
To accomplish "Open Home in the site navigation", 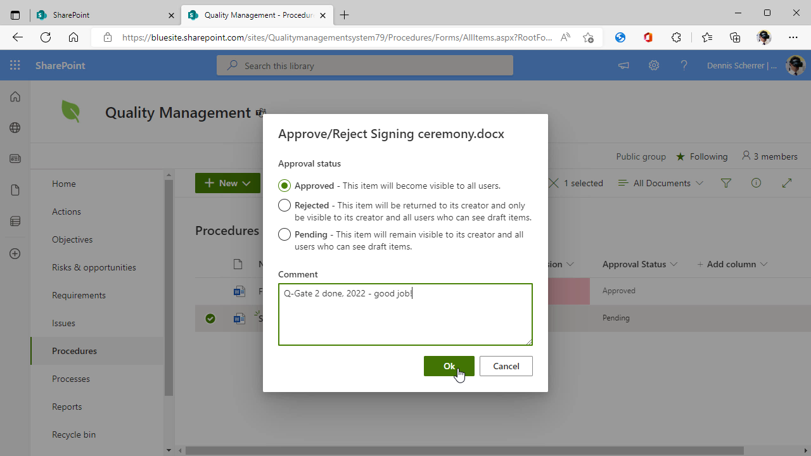I will coord(64,184).
